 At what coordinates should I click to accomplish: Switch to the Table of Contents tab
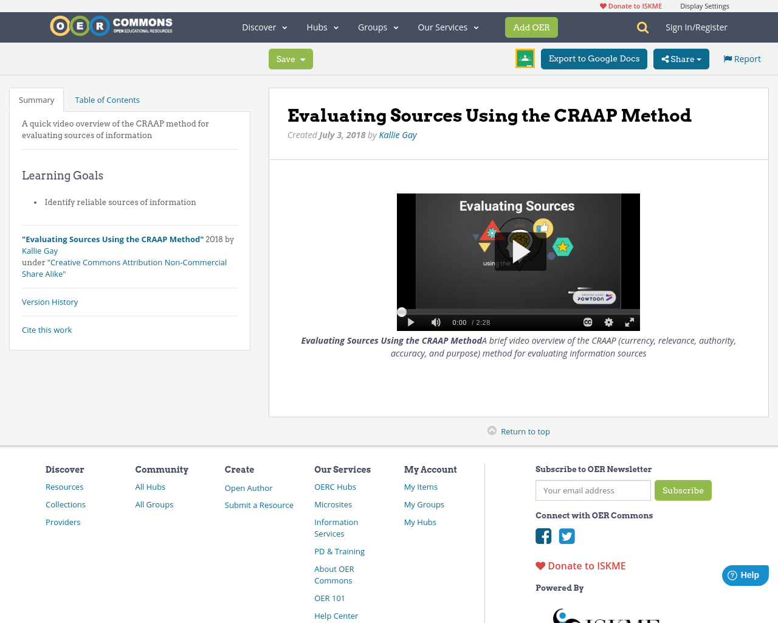pyautogui.click(x=107, y=99)
